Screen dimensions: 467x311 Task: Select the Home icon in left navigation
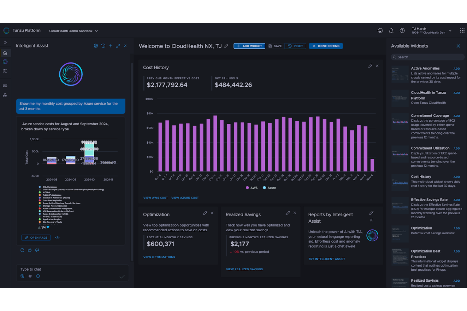point(5,53)
